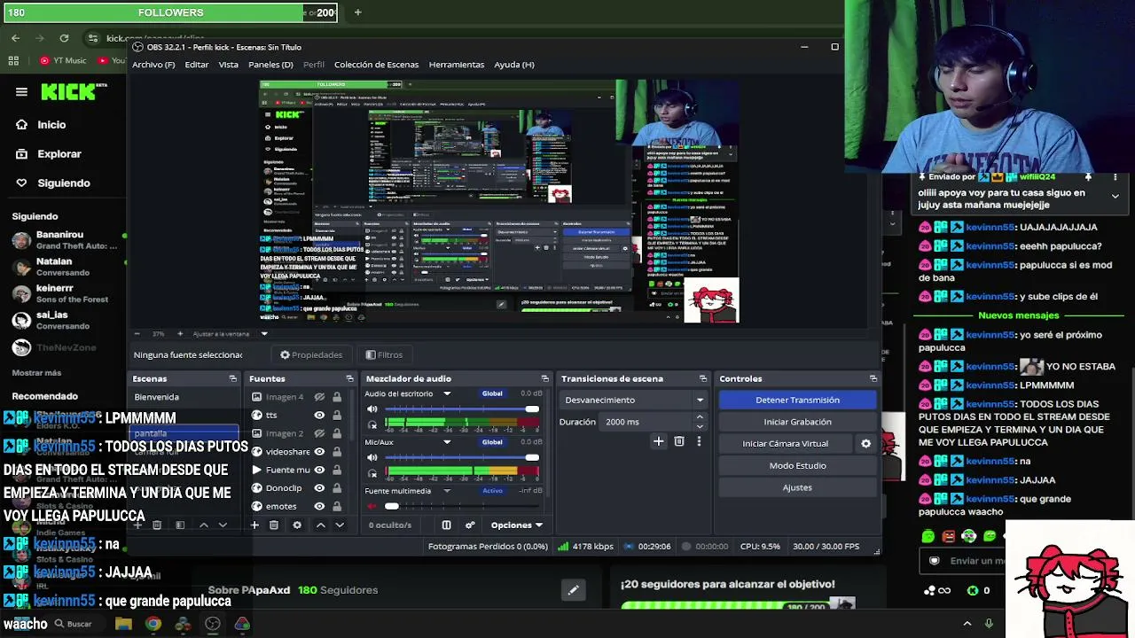The width and height of the screenshot is (1135, 638).
Task: Click the Detener Transmisión button
Action: 797,400
